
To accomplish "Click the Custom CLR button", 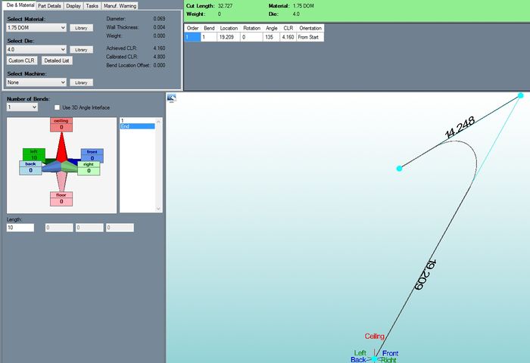I will coord(21,60).
